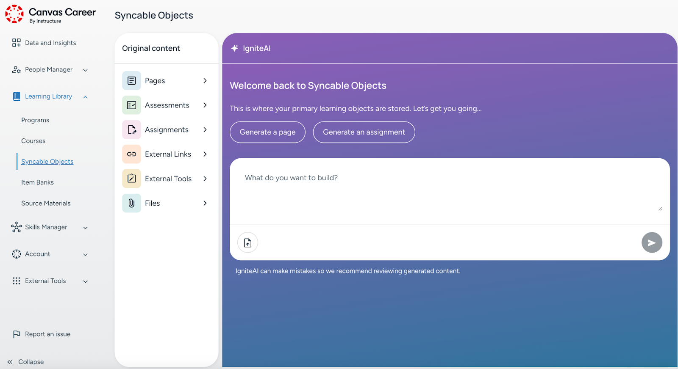Collapse the Learning Library chevron

(85, 97)
